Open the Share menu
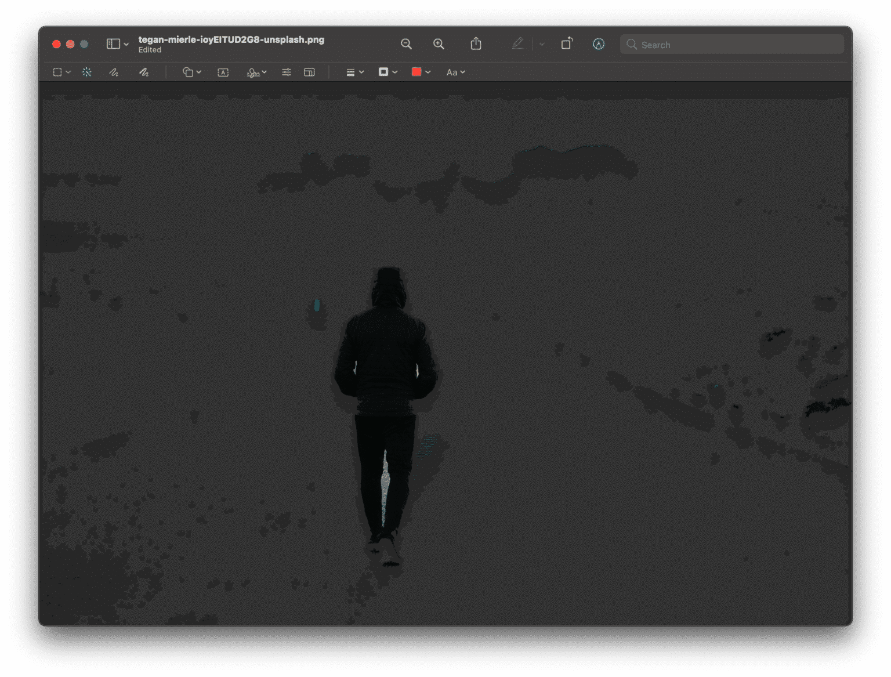This screenshot has width=891, height=677. tap(476, 44)
